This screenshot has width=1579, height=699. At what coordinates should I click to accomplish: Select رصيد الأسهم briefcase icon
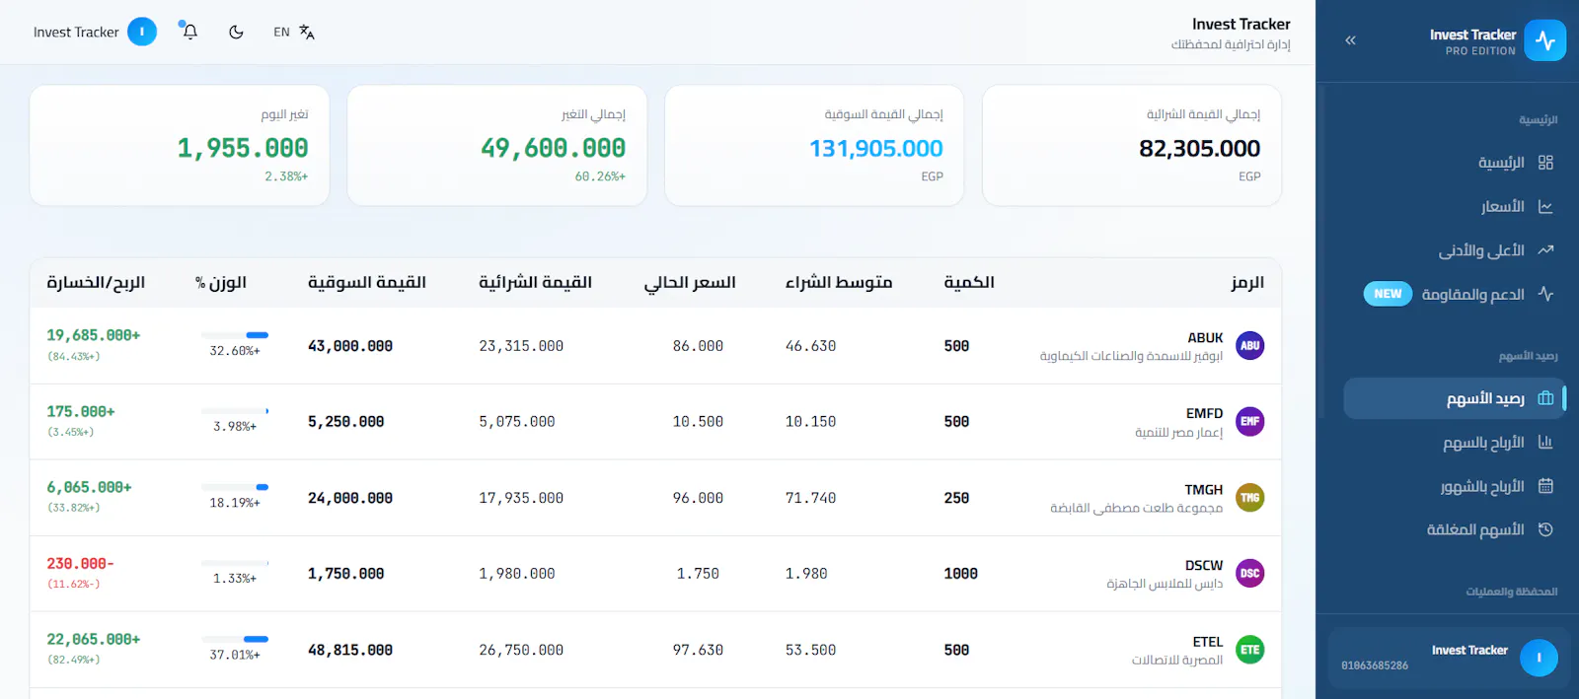coord(1545,398)
